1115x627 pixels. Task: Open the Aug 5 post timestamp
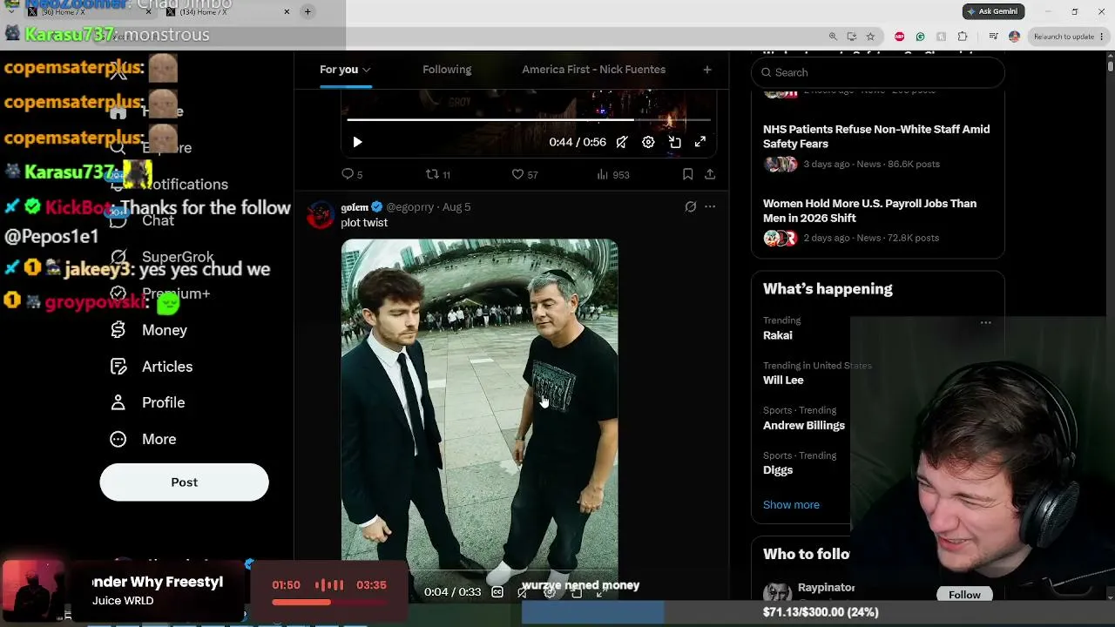(456, 207)
